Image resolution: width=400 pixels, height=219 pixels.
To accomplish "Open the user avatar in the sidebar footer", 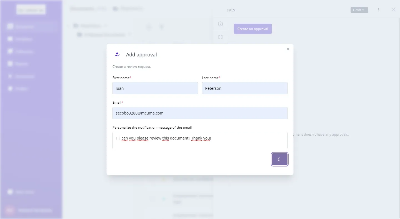I will point(10,210).
